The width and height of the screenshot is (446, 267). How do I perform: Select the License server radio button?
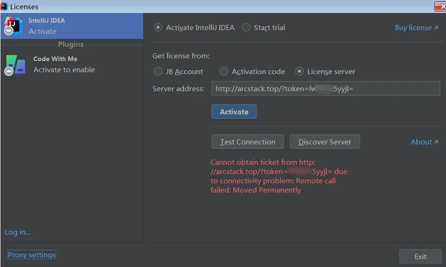(x=300, y=71)
